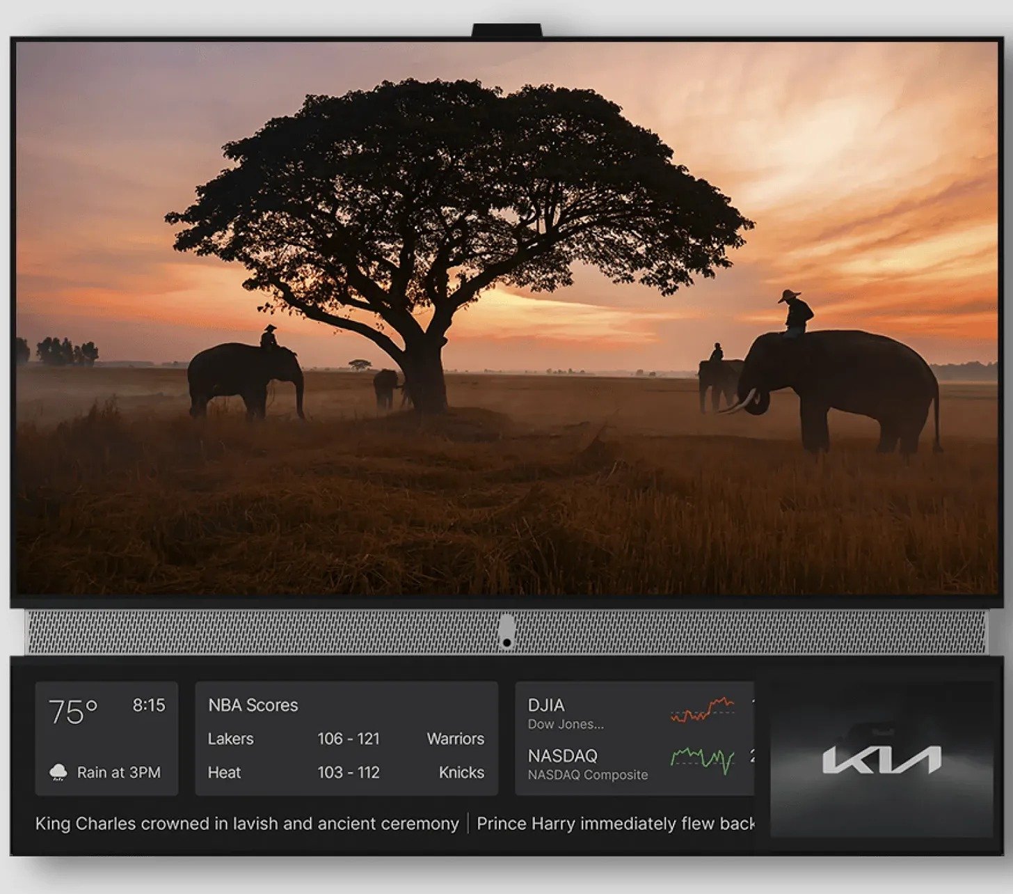The image size is (1013, 894).
Task: Tap the 103 - 112 score
Action: [x=349, y=772]
